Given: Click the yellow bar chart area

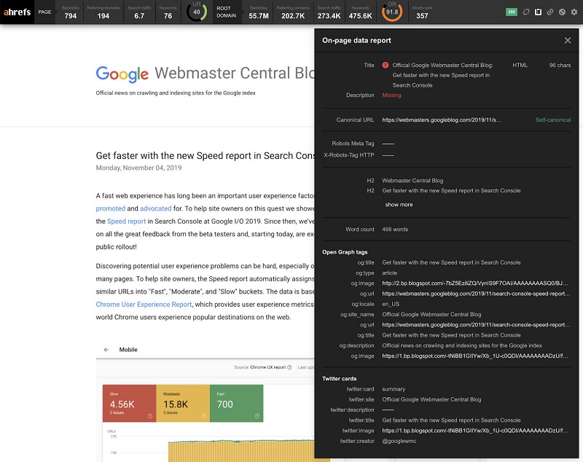Looking at the screenshot, I should click(242, 451).
